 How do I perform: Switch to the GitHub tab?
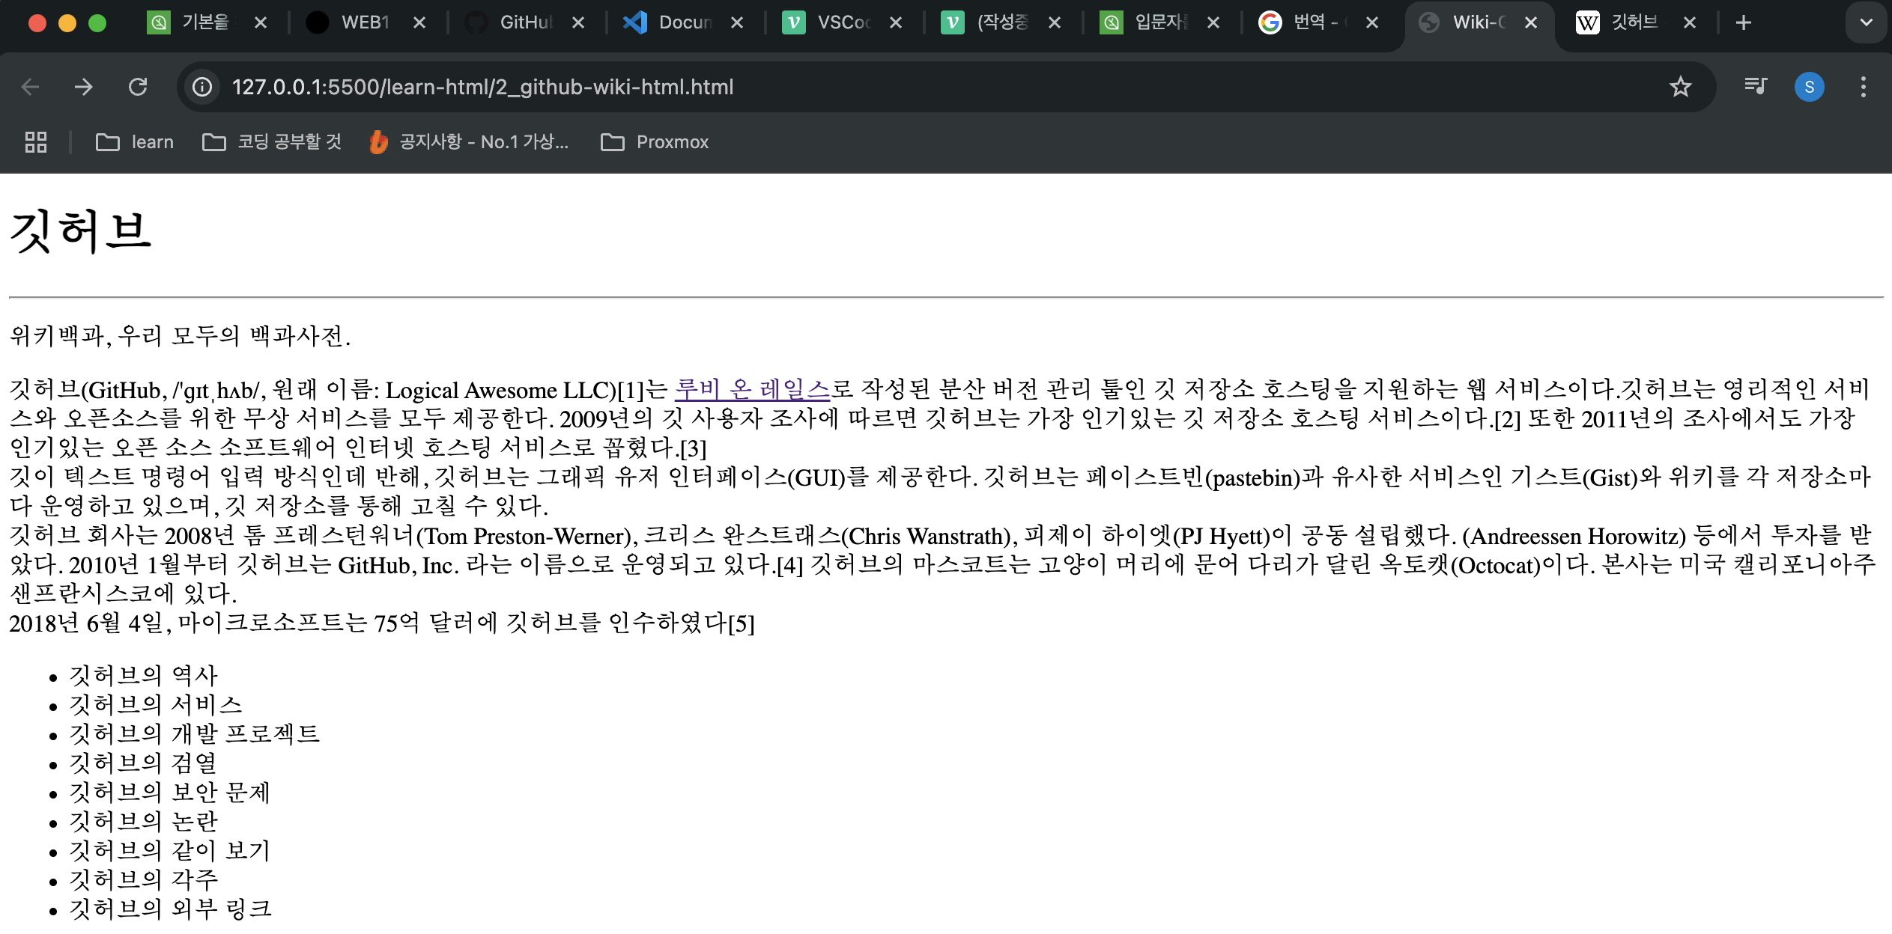point(518,23)
